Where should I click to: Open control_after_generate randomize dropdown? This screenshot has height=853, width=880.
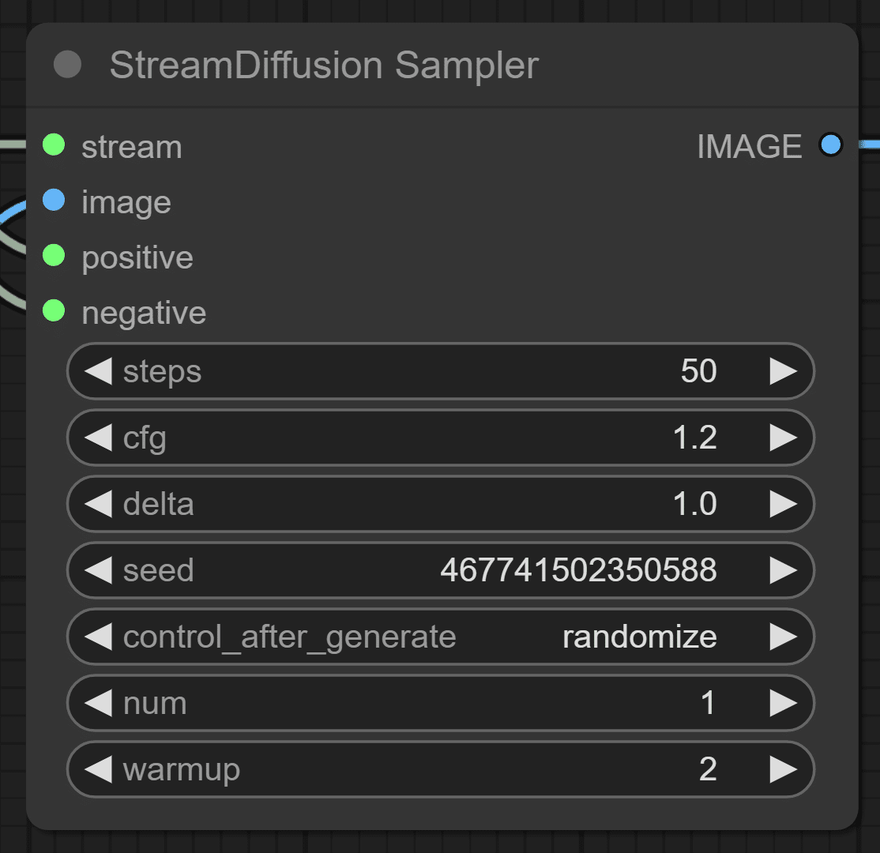coord(441,637)
